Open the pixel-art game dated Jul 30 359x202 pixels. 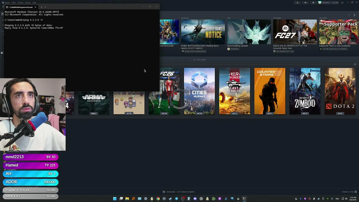coord(129,103)
